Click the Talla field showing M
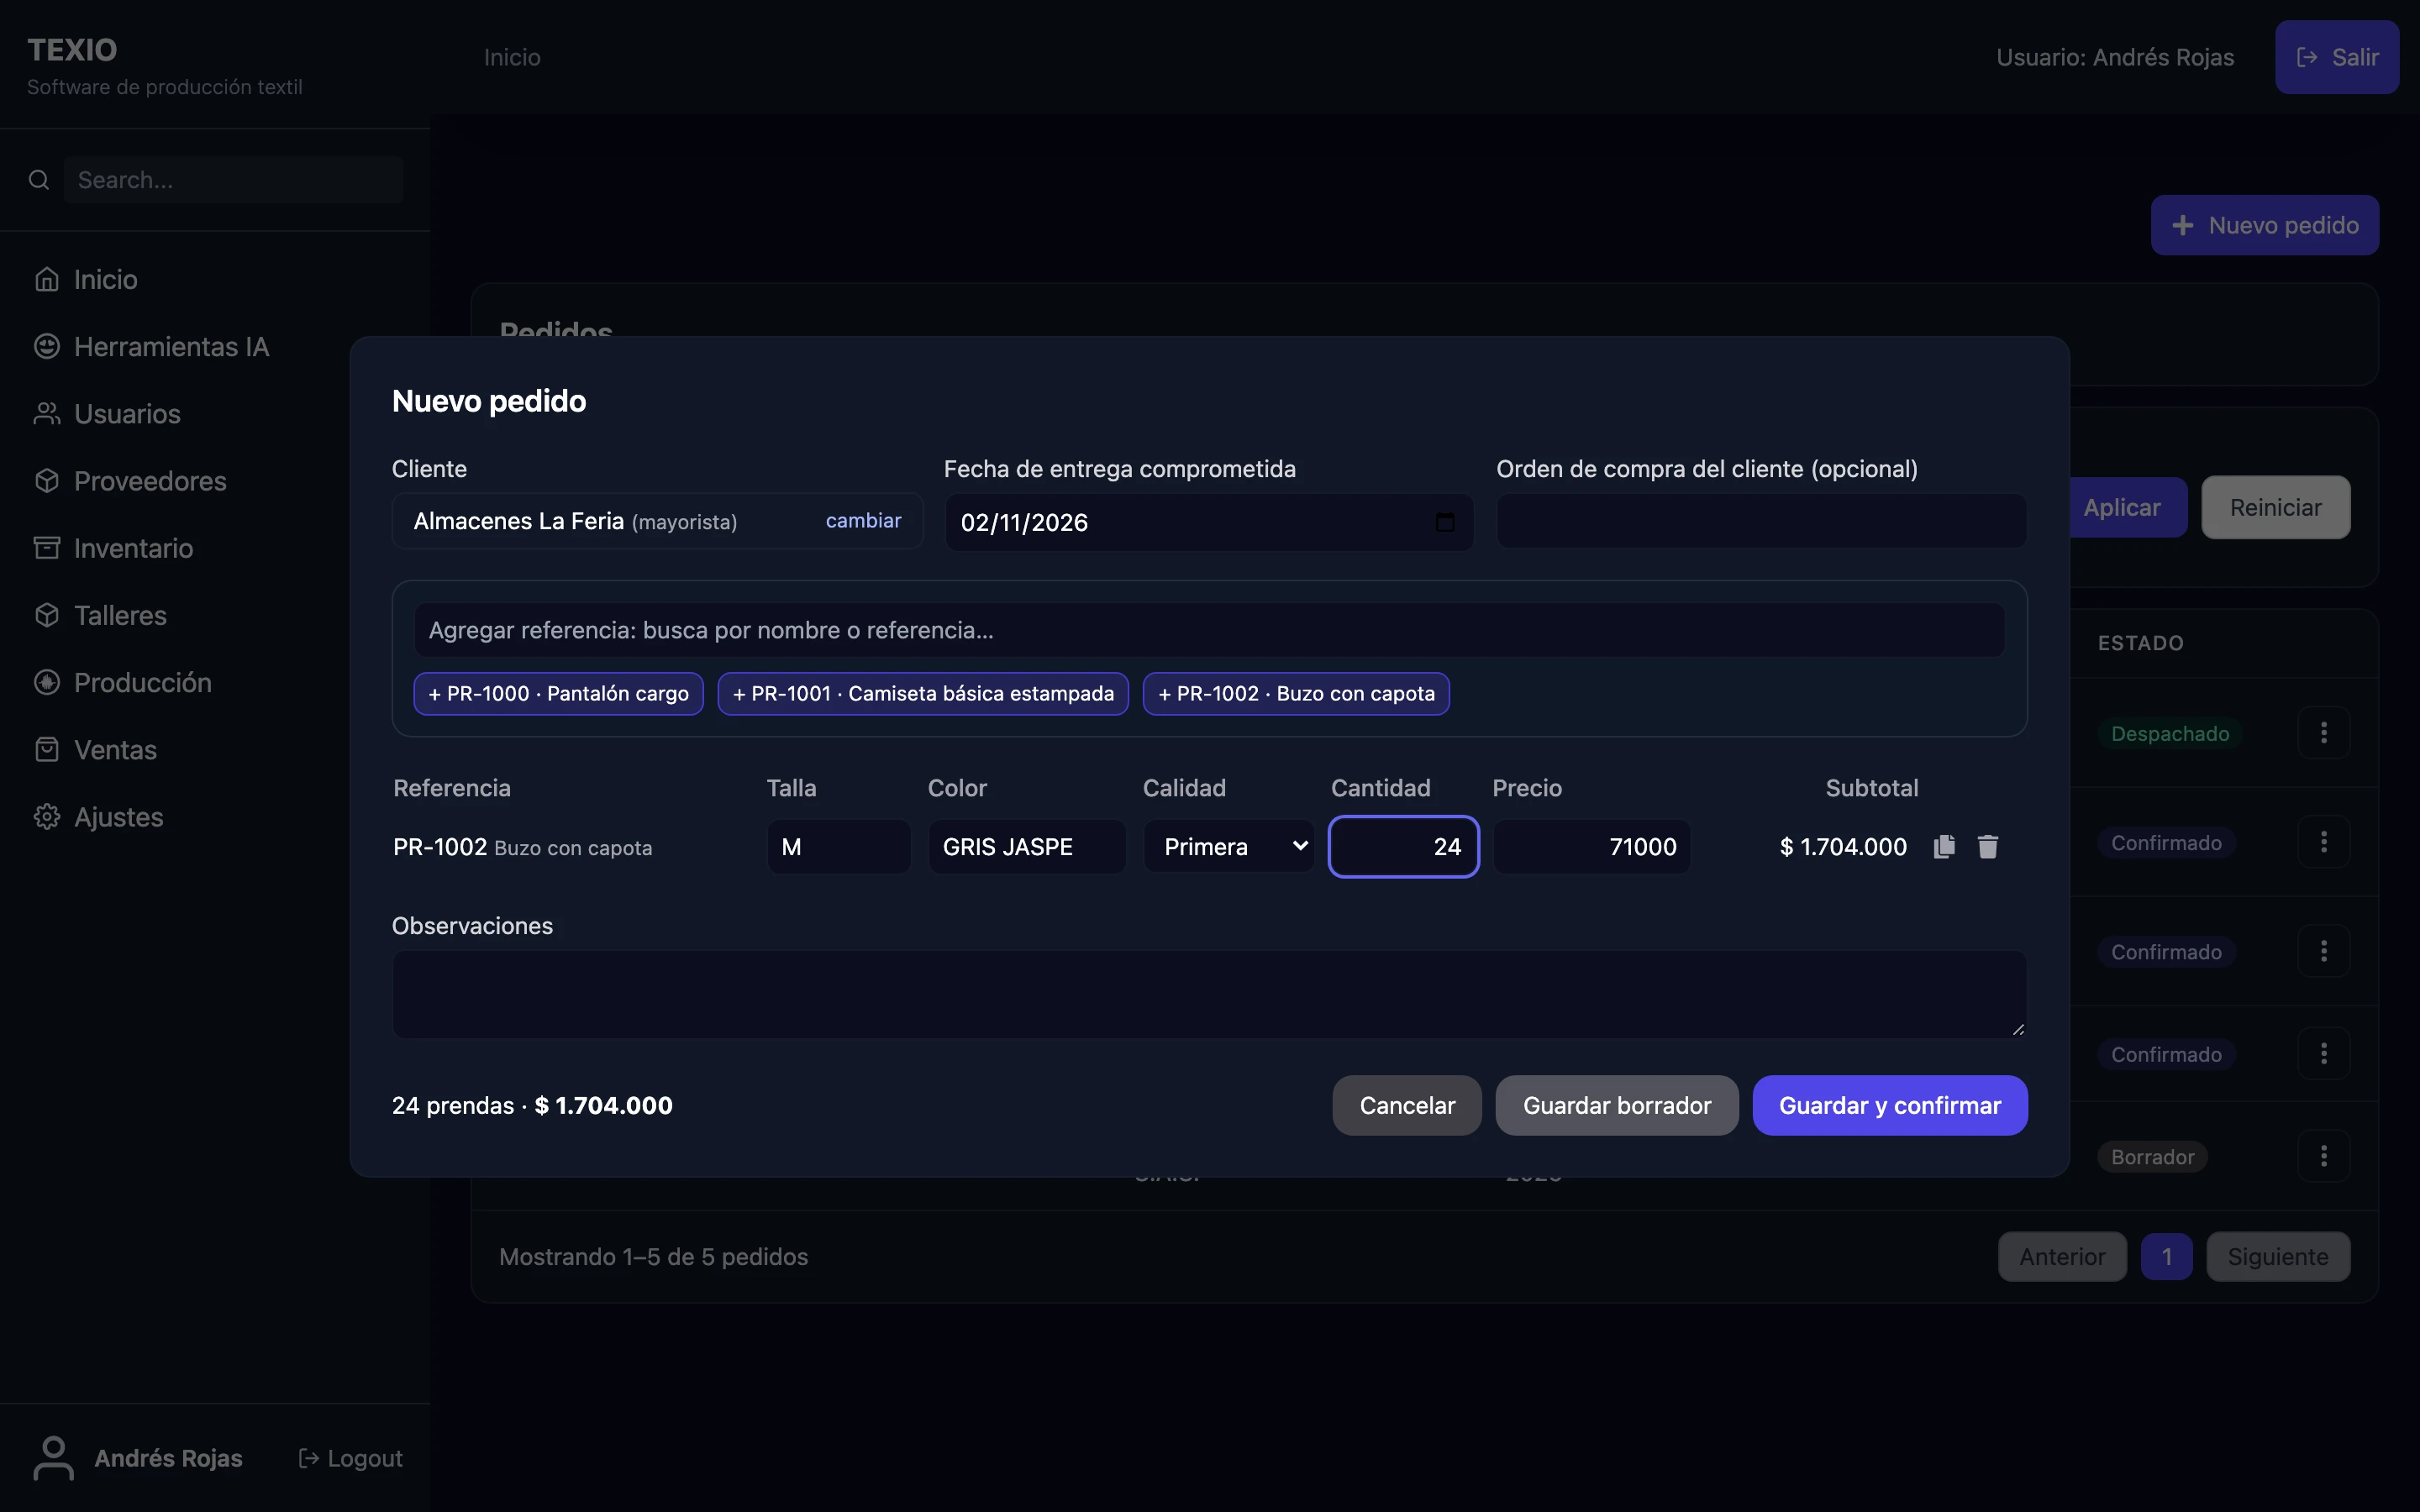The image size is (2420, 1512). click(x=838, y=847)
